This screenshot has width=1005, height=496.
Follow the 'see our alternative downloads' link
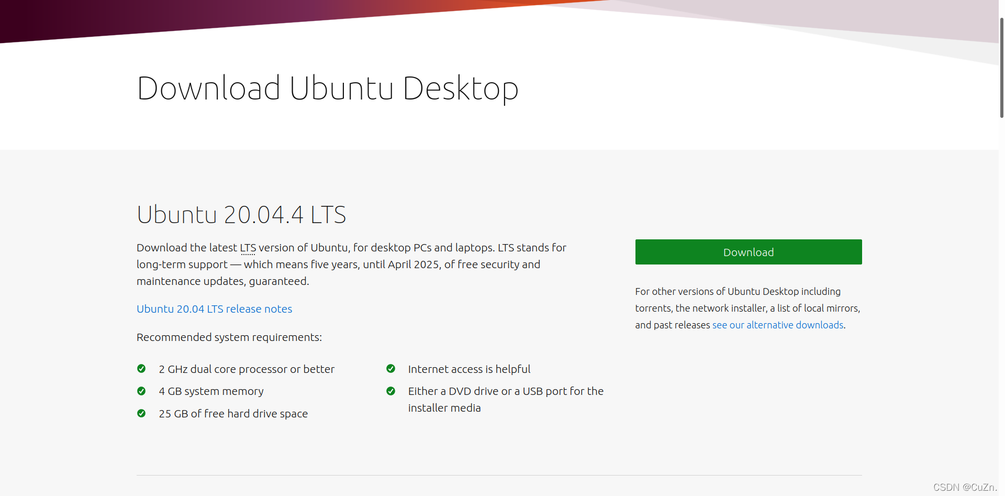[778, 325]
